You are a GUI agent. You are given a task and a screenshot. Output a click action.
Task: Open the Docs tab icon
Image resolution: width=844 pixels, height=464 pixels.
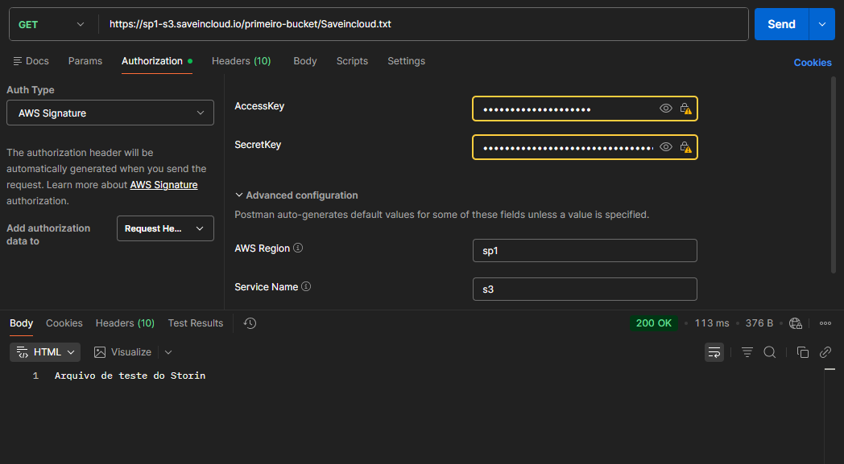[x=18, y=61]
